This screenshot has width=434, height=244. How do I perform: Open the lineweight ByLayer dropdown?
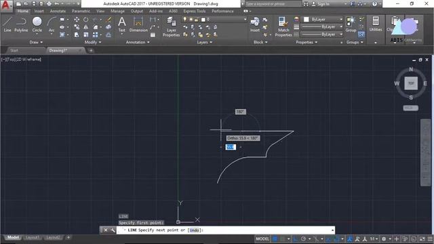(x=322, y=27)
